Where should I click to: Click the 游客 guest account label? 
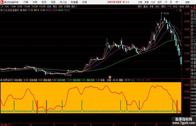187,2
